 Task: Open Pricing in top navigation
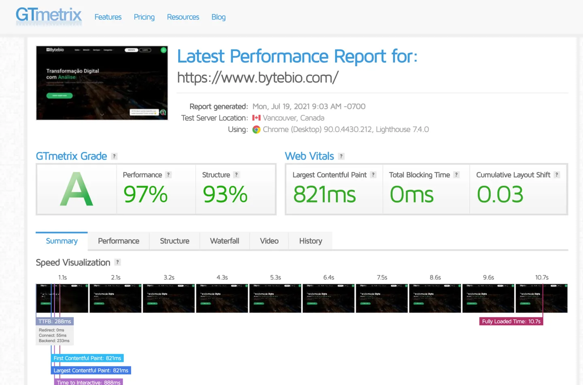[x=144, y=17]
